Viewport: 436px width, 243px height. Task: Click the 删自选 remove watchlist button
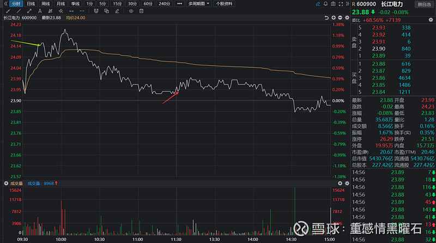(424, 4)
